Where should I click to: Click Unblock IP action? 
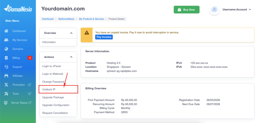click(58, 89)
